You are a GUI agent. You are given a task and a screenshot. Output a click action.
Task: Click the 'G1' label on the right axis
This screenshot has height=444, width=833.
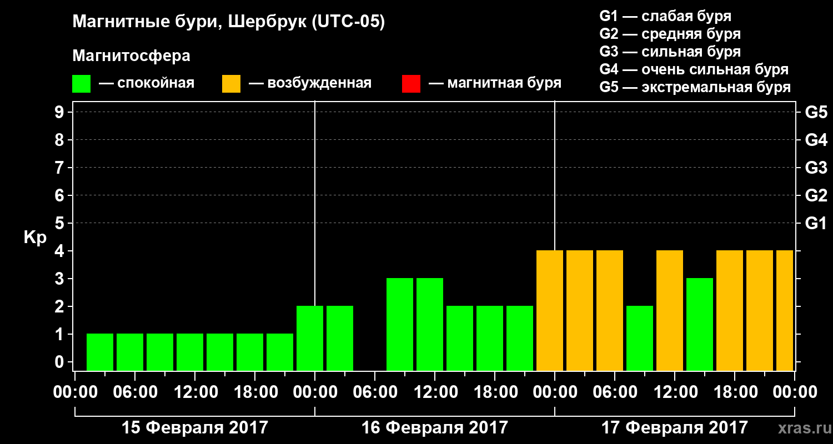(x=816, y=223)
